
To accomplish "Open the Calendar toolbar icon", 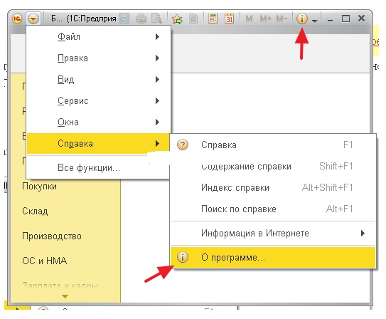I will point(229,19).
